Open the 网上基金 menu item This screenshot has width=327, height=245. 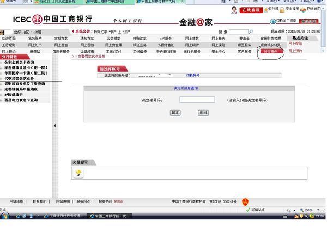coord(61,45)
